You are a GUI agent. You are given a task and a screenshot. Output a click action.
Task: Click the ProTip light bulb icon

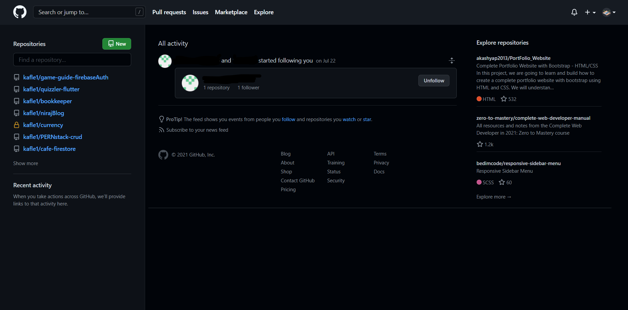[162, 119]
